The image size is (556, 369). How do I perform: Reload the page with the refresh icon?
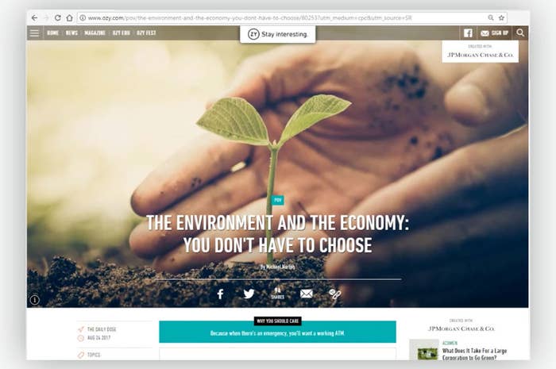click(x=57, y=17)
